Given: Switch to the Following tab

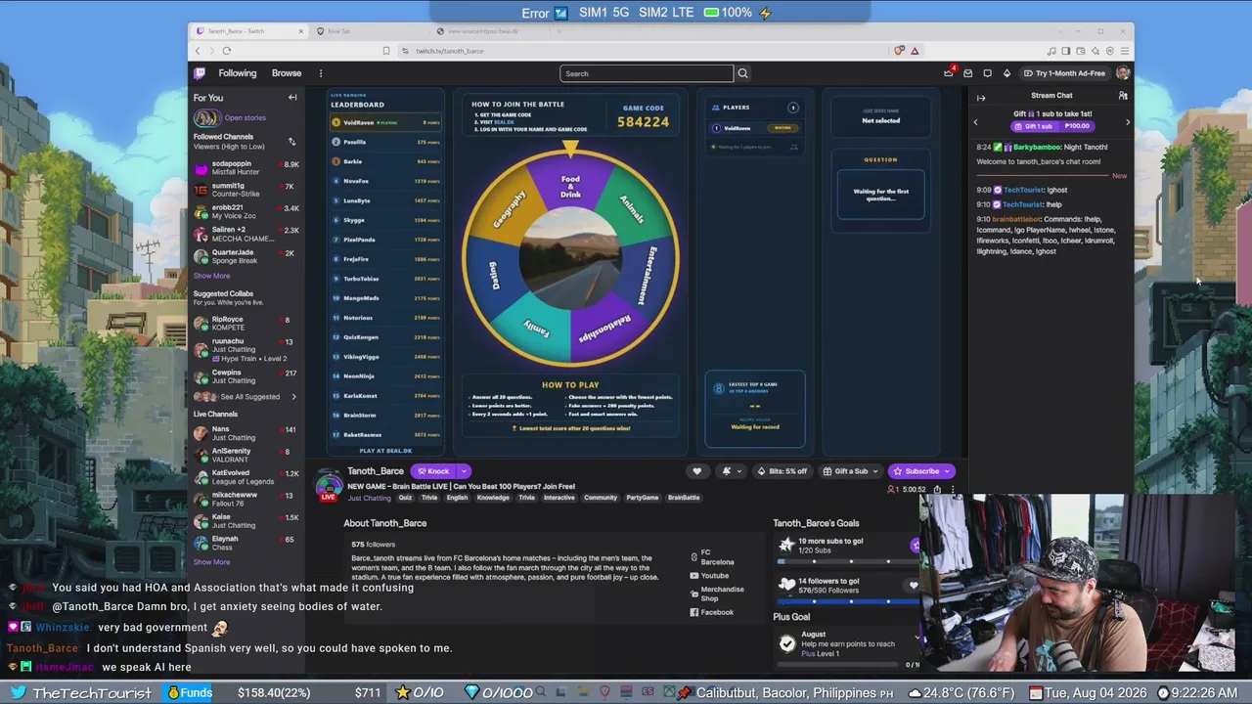Looking at the screenshot, I should 238,73.
